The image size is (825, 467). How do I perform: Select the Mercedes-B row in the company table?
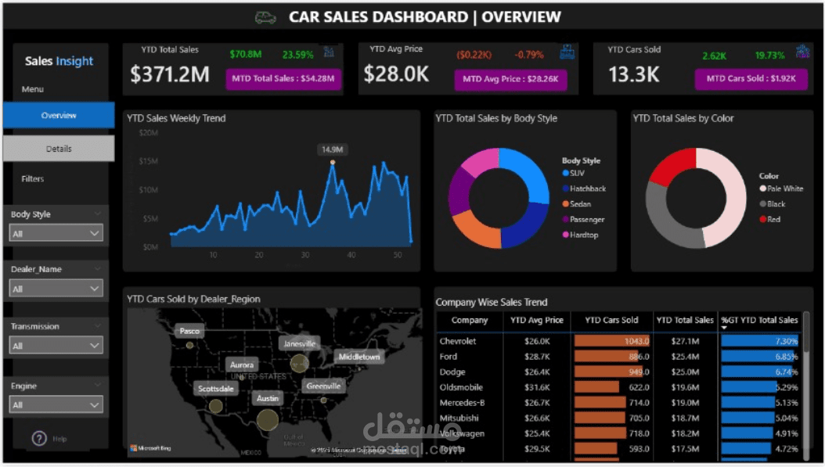coord(618,402)
